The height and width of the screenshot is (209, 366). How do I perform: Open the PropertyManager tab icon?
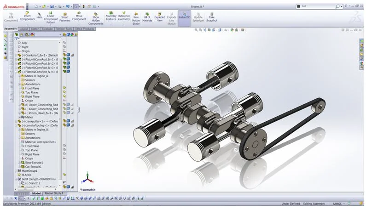point(22,35)
